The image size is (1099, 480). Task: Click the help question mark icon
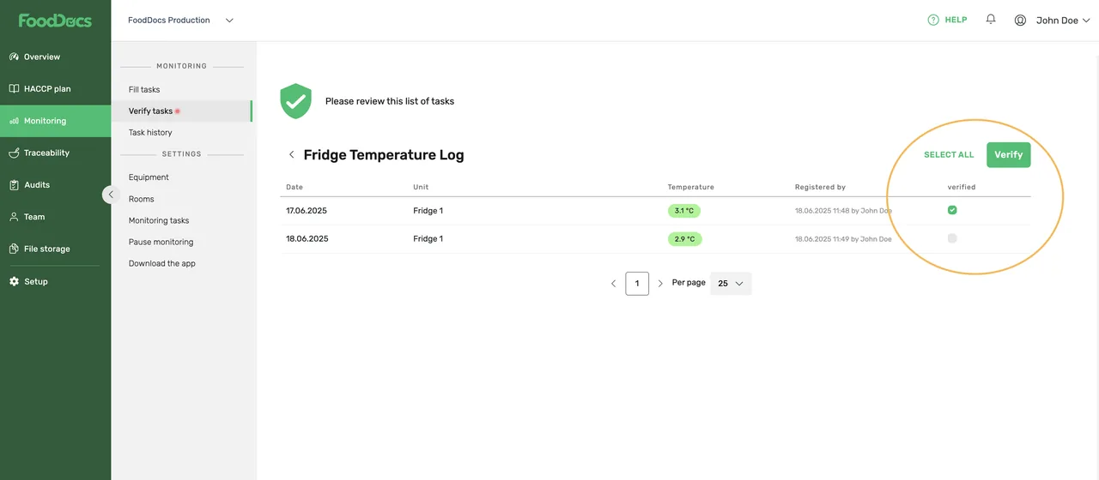[933, 20]
